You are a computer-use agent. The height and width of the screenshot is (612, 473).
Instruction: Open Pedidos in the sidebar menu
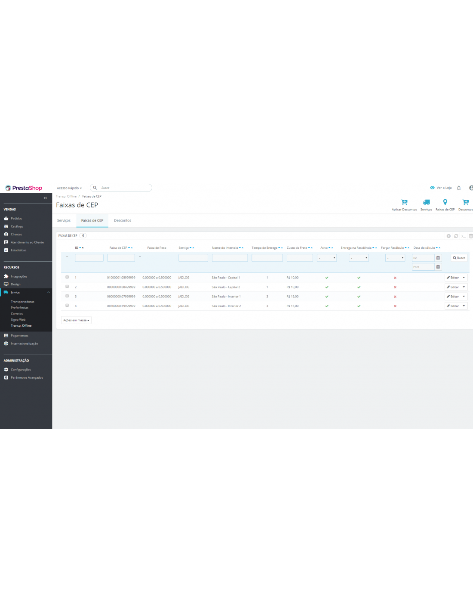pos(16,219)
